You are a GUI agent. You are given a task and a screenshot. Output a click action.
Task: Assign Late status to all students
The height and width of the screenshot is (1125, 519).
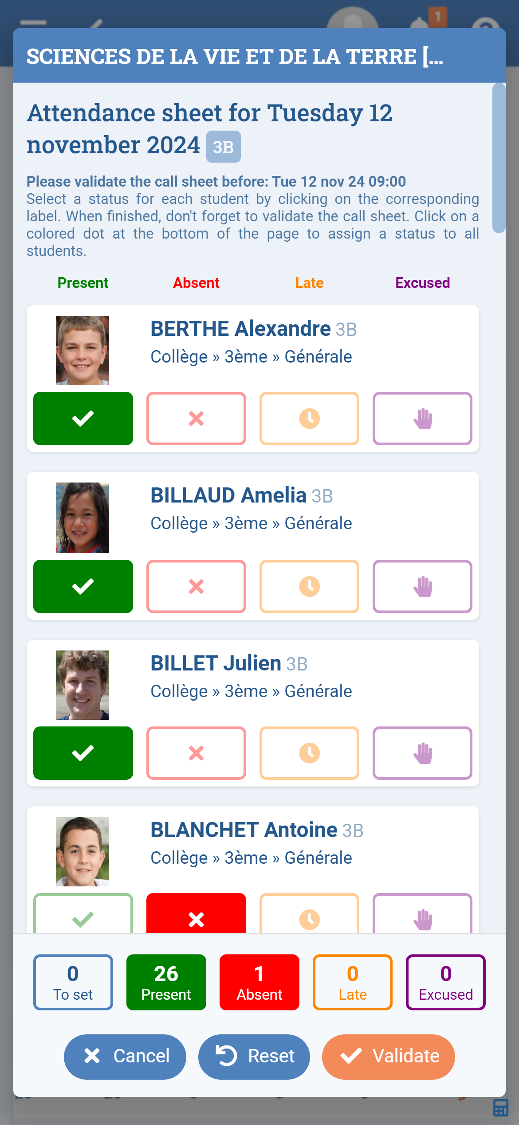[x=352, y=982]
